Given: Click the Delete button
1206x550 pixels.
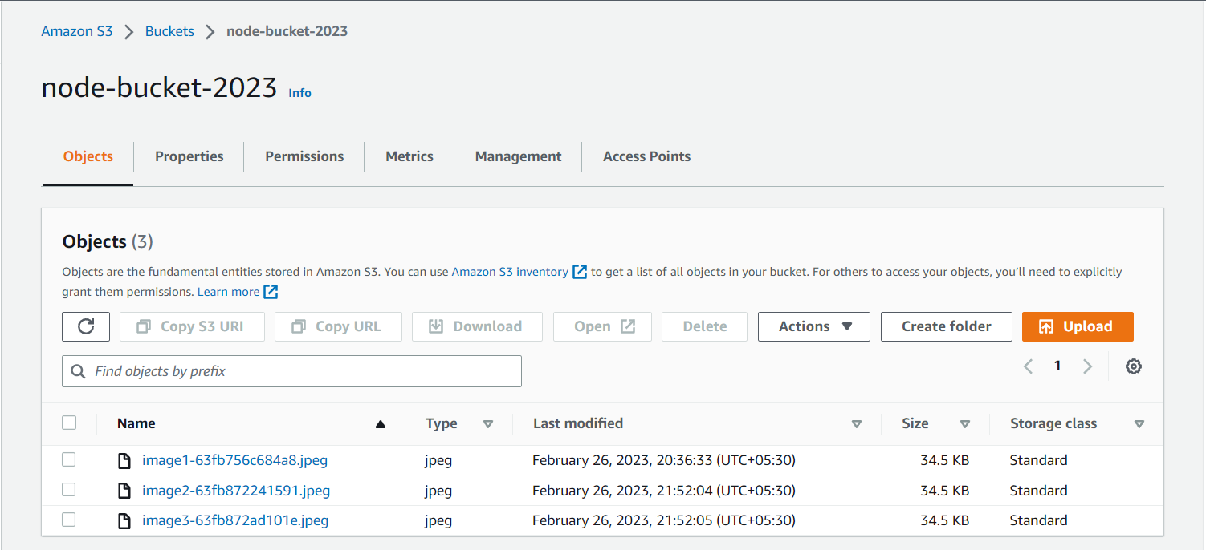Looking at the screenshot, I should [x=705, y=326].
